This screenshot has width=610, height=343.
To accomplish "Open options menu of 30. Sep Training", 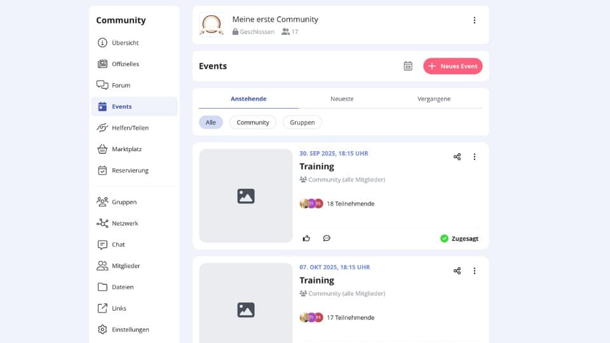I will tap(474, 157).
